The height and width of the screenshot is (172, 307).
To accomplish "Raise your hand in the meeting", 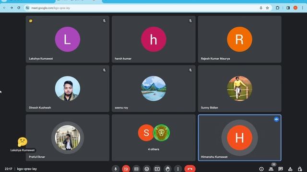I will tap(167, 169).
